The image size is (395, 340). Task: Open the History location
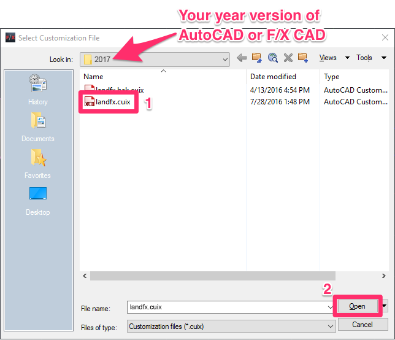[38, 90]
